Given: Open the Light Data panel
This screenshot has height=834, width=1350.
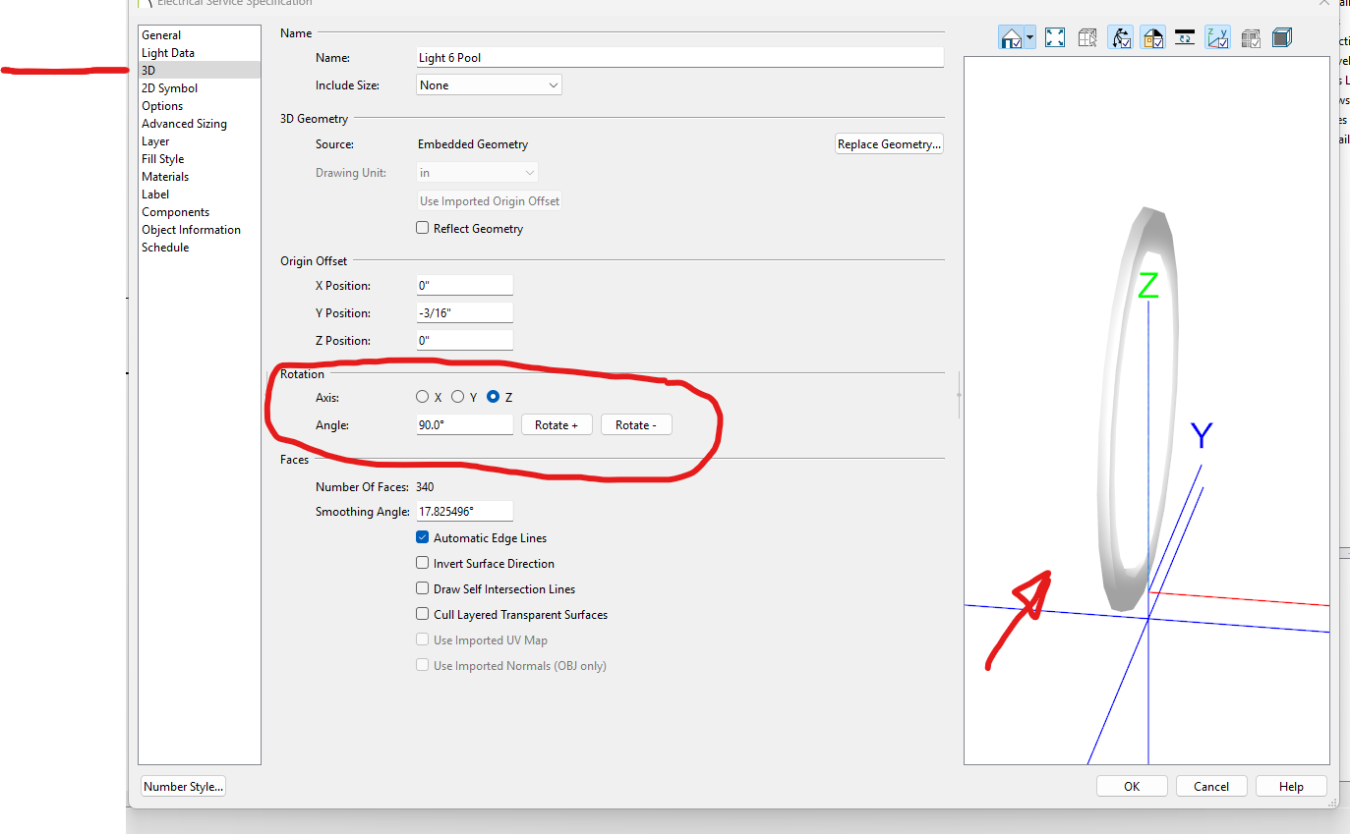Looking at the screenshot, I should (200, 53).
